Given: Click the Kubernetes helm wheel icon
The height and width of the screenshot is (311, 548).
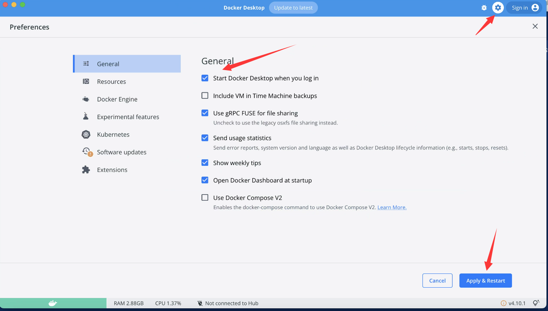Looking at the screenshot, I should (x=86, y=134).
